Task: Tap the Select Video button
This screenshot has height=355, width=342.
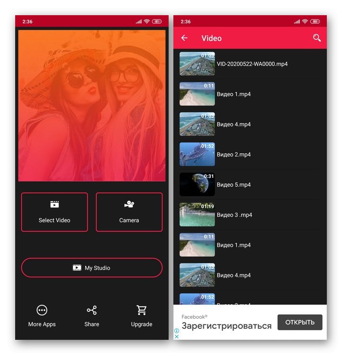Action: [x=54, y=212]
